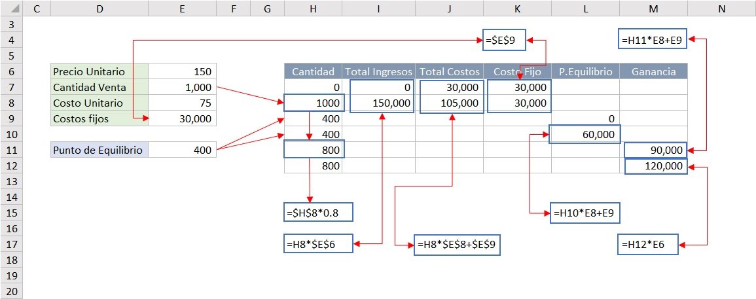The image size is (756, 299).
Task: Select the column D header
Action: (99, 9)
